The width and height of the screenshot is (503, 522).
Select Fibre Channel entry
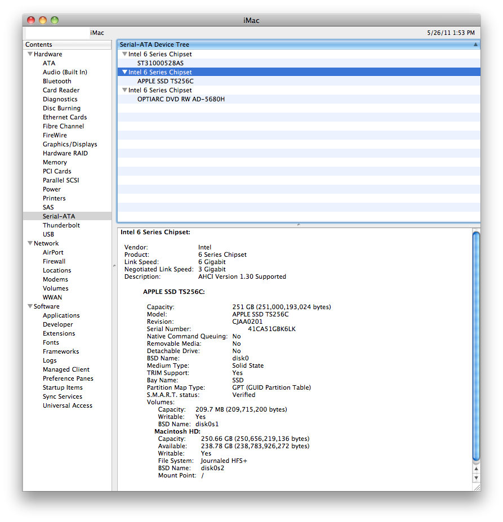click(x=63, y=126)
